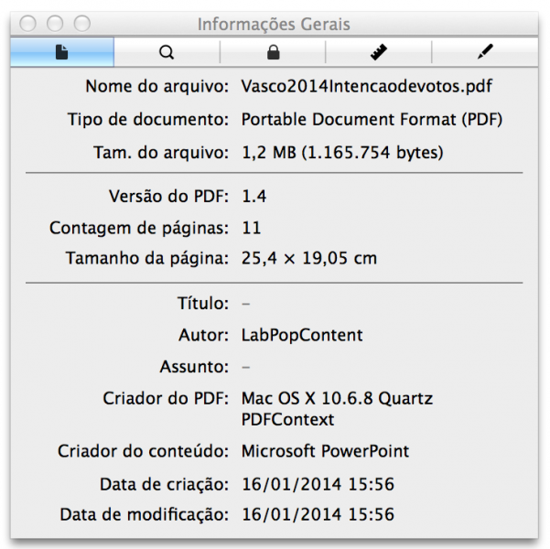Click the Data de criação date value
Screen dimensions: 550x549
coord(318,483)
